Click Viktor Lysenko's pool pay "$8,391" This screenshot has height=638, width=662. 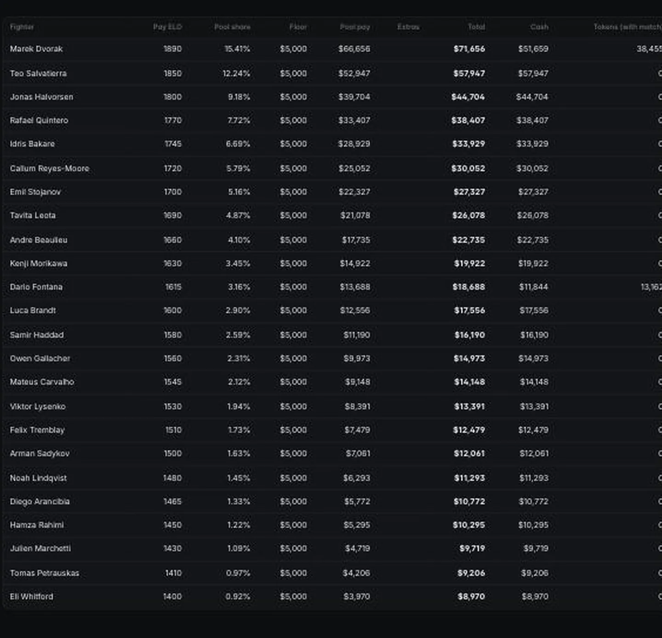[357, 407]
